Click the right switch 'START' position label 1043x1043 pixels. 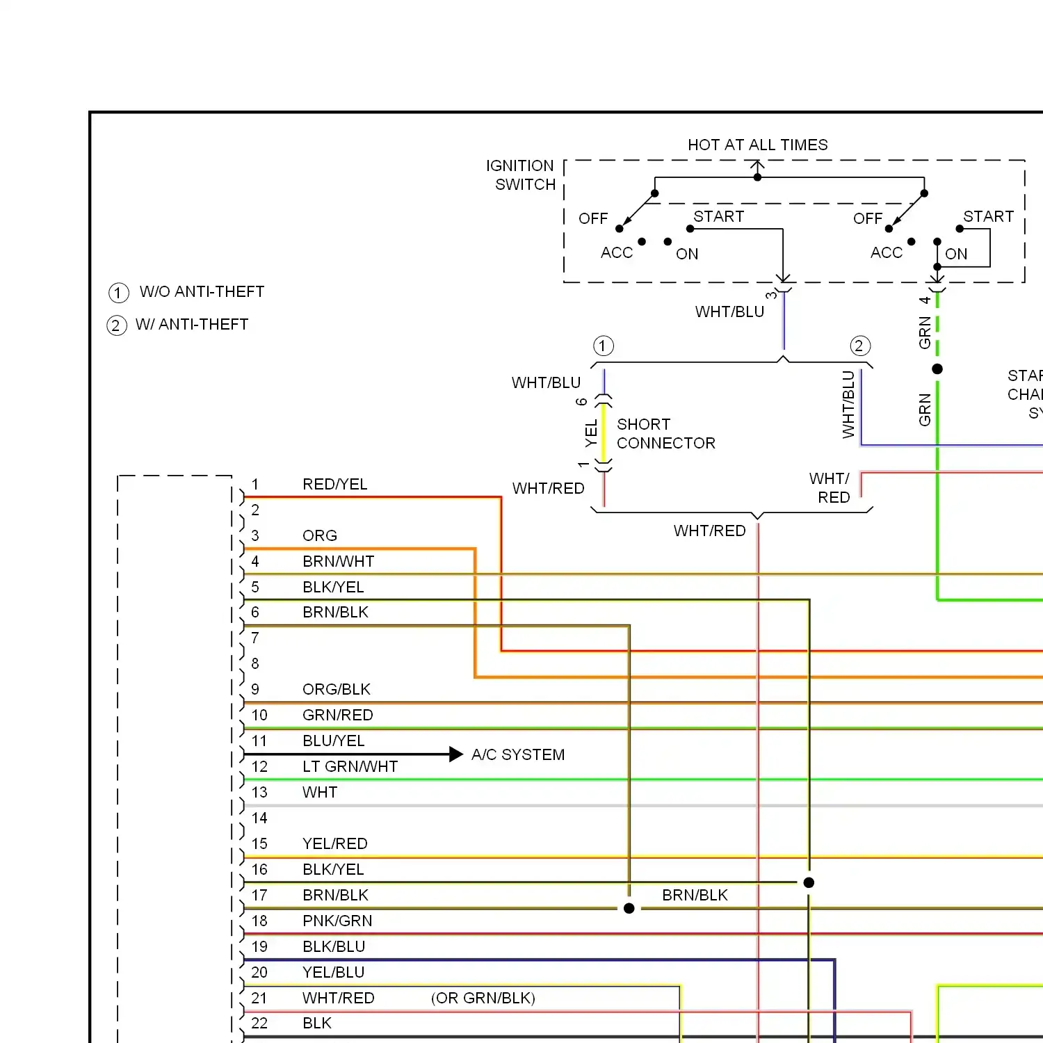(989, 216)
